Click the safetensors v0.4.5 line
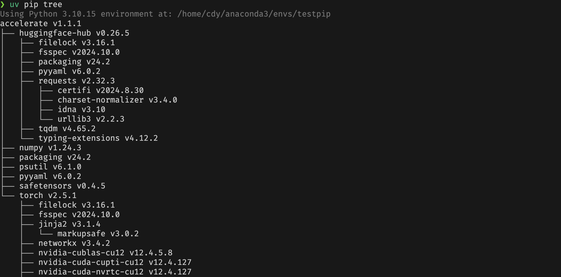Screen dimensions: 561x277 (62, 186)
